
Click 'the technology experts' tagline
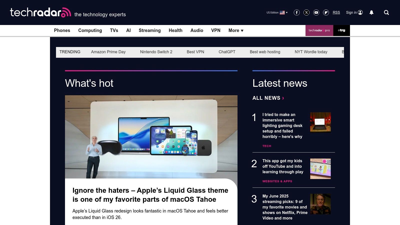(100, 14)
